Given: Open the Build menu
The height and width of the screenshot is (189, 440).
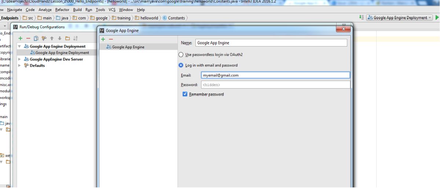Looking at the screenshot, I should [x=77, y=10].
